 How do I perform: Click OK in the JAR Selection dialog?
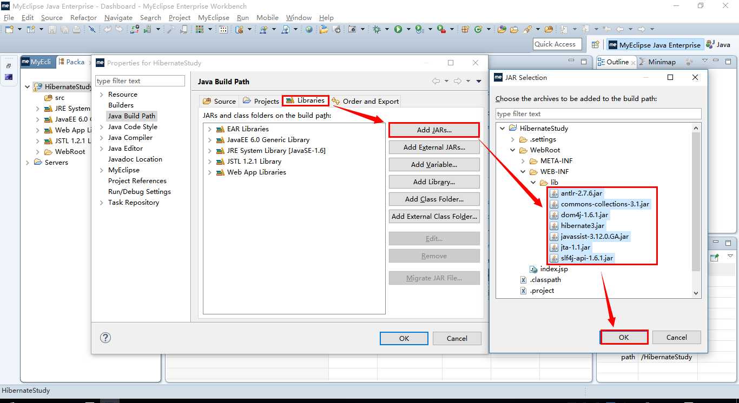[x=624, y=337]
